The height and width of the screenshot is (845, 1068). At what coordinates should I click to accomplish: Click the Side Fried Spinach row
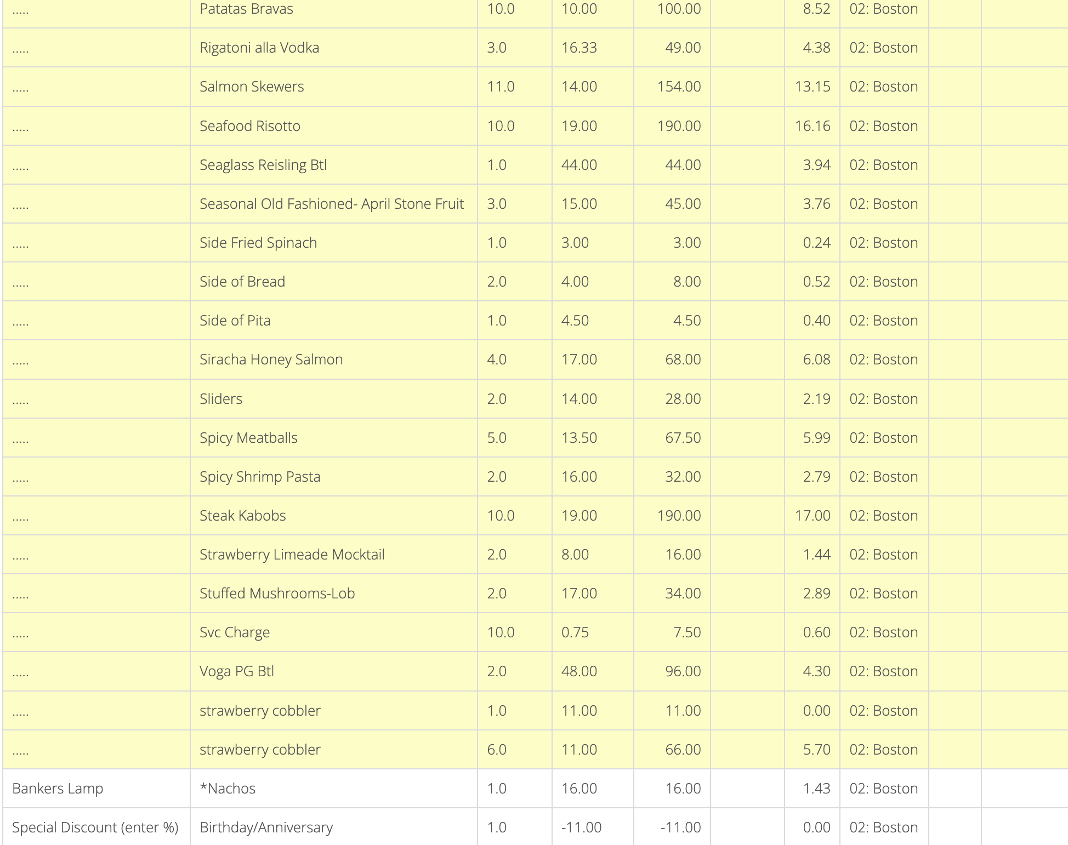(x=535, y=243)
